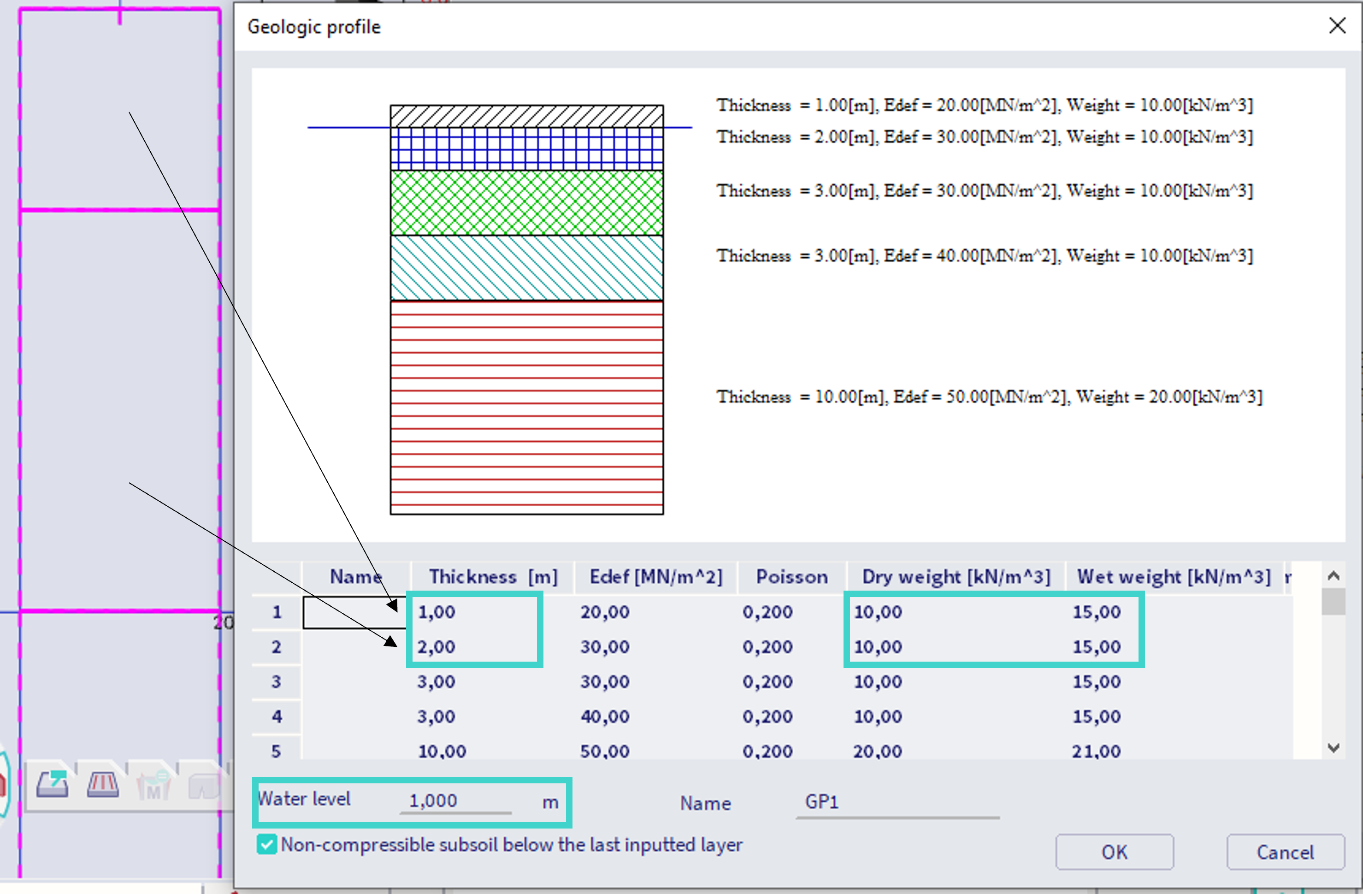
Task: Edit the Edef value of layer 2
Action: pyautogui.click(x=604, y=646)
